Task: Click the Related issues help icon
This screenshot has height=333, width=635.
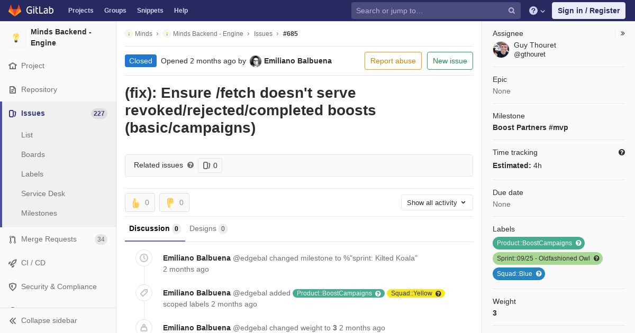Action: coord(190,165)
